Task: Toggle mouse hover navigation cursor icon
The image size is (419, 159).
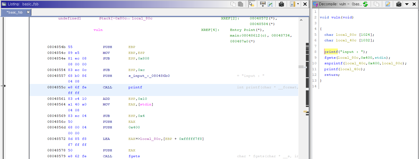Action: 252,4
